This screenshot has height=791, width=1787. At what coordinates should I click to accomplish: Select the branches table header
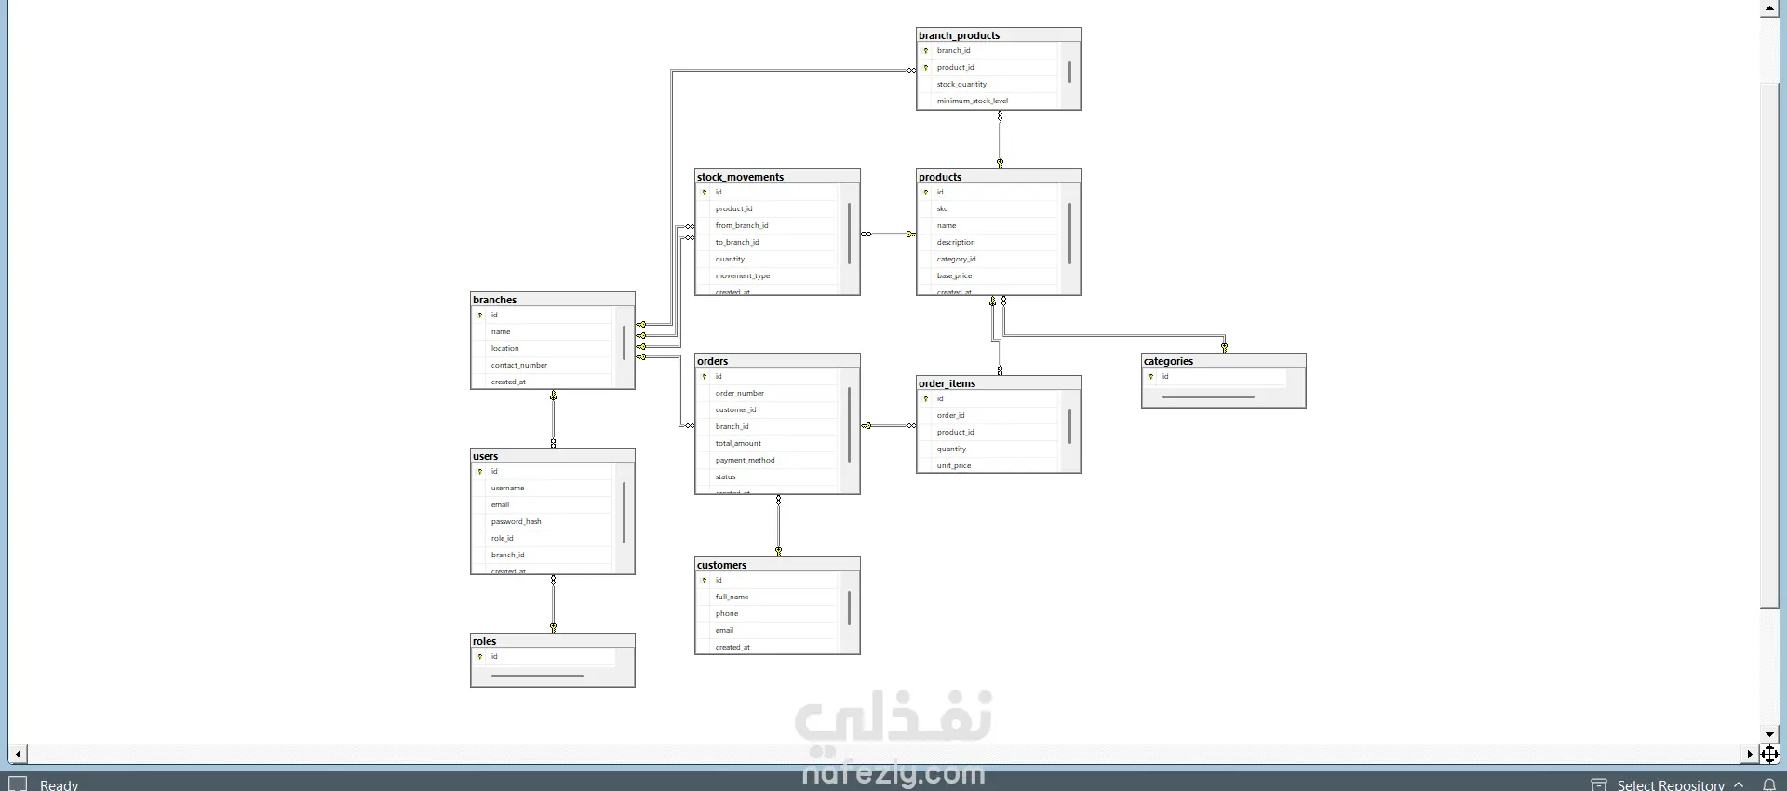click(x=553, y=300)
